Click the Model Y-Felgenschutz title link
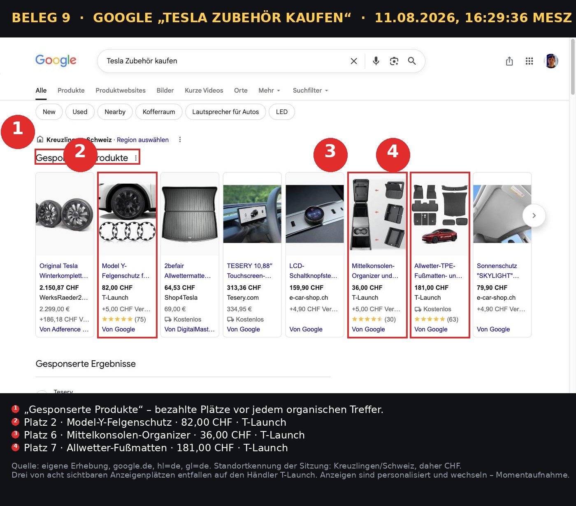576x506 pixels. click(125, 271)
